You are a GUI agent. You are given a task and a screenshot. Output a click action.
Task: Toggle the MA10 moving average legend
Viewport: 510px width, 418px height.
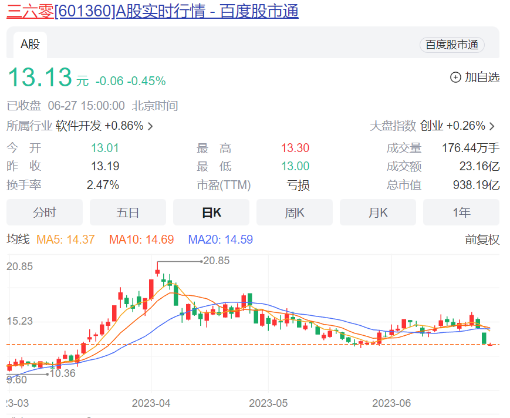click(x=141, y=240)
